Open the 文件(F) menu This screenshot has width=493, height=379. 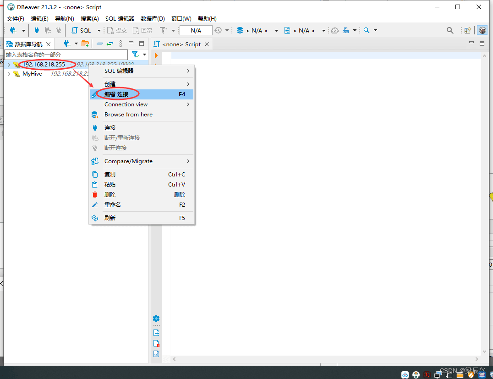(16, 18)
